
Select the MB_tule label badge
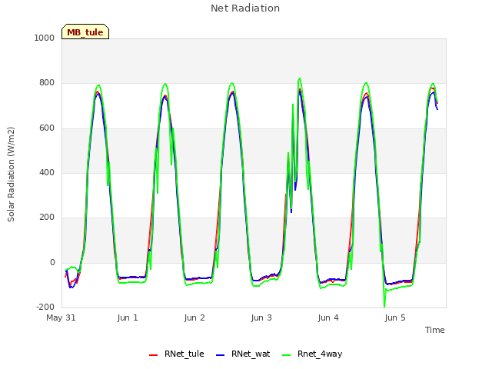click(x=85, y=32)
